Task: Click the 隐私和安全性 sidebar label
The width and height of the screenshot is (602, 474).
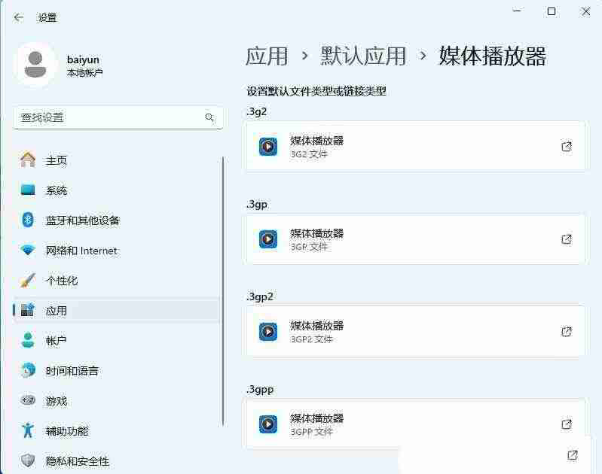Action: coord(78,460)
